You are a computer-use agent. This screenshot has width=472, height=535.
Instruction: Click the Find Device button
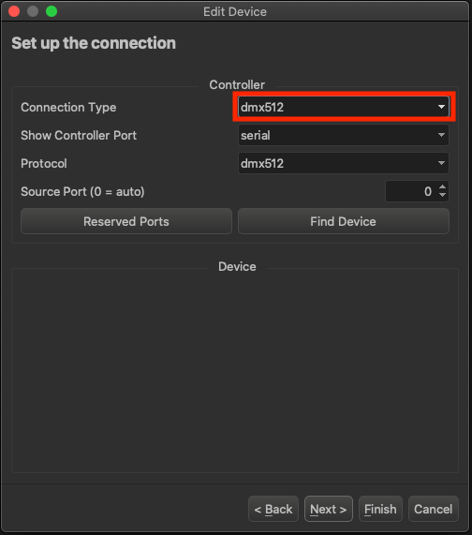tap(344, 221)
